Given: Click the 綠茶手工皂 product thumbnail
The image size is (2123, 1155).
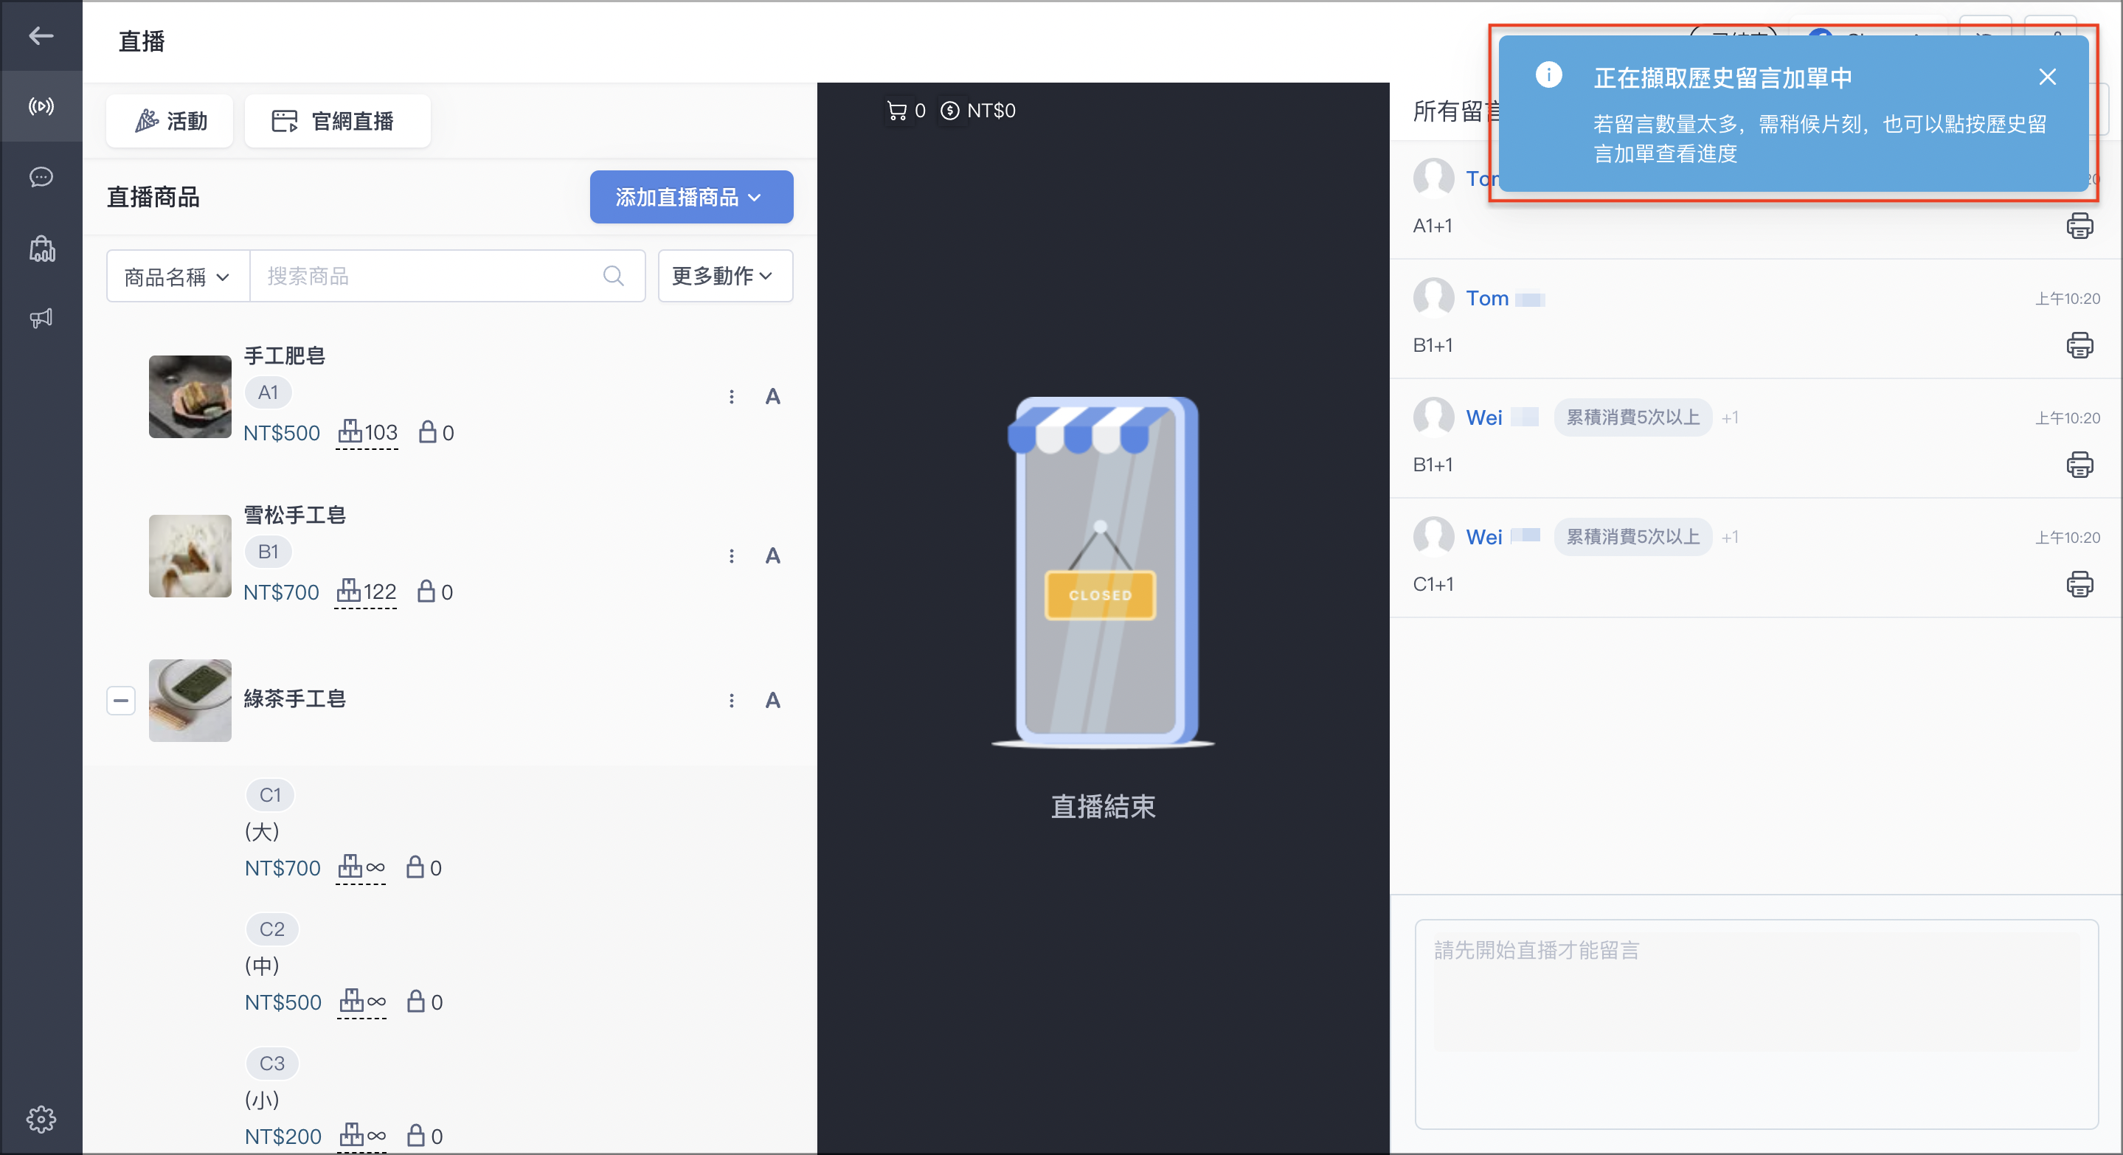Looking at the screenshot, I should [x=190, y=700].
